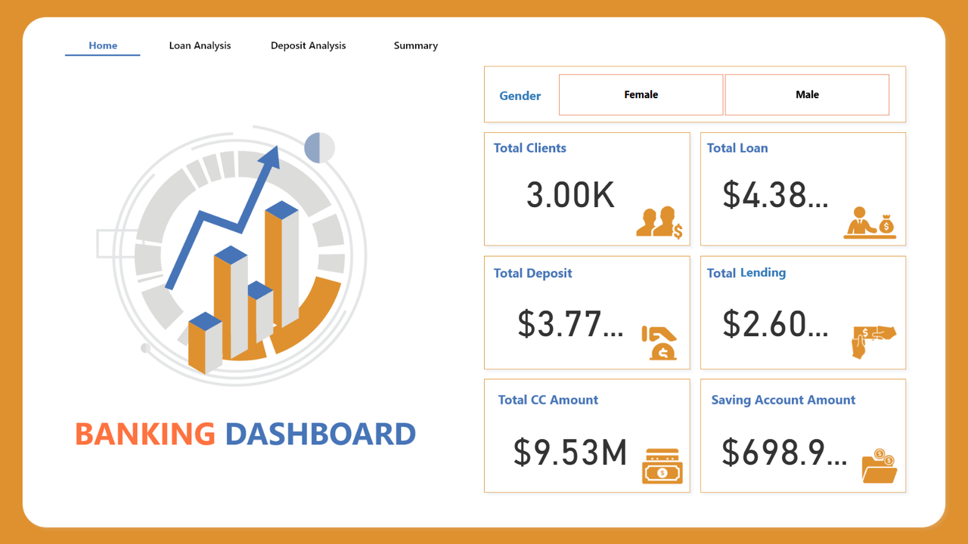Open the Deposit Analysis tab
The height and width of the screenshot is (544, 968).
tap(308, 45)
